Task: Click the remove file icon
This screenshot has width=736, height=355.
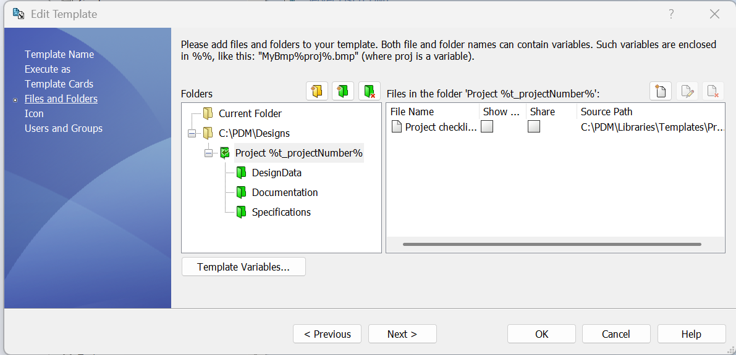Action: pos(713,91)
